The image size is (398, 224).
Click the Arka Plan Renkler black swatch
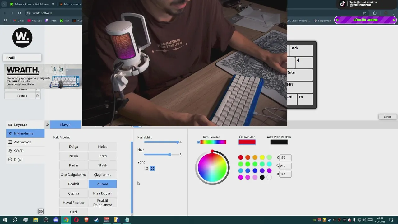pos(279,142)
